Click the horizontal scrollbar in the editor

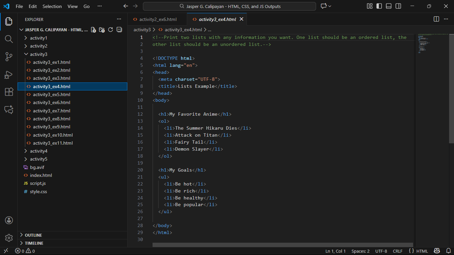click(x=283, y=245)
